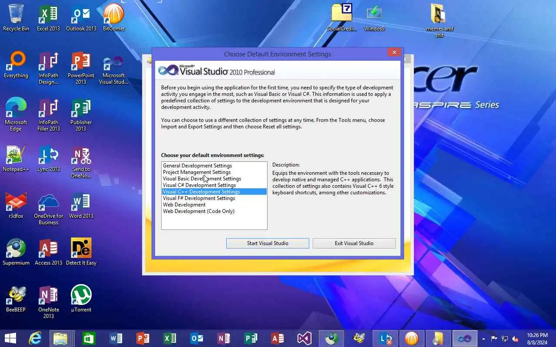Viewport: 556px width, 347px height.
Task: Click the BitComet desktop icon
Action: [x=114, y=17]
